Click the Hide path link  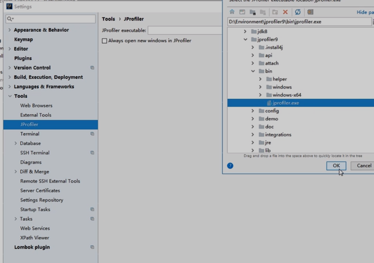coord(365,12)
